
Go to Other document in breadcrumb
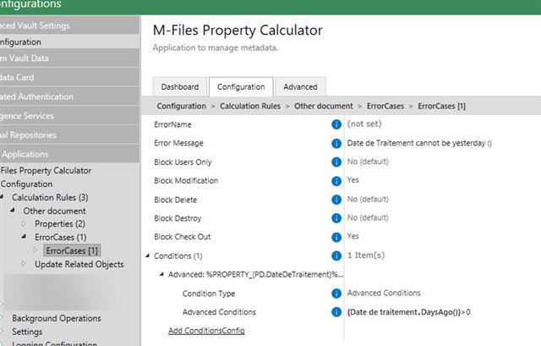tap(325, 106)
